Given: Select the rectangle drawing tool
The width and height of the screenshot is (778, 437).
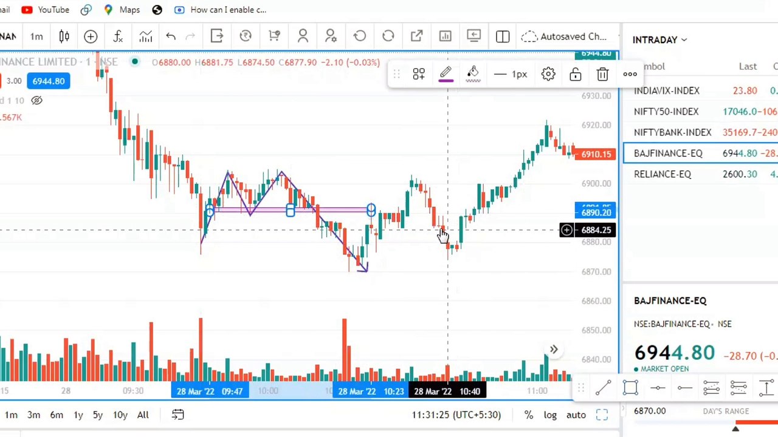Looking at the screenshot, I should 630,388.
